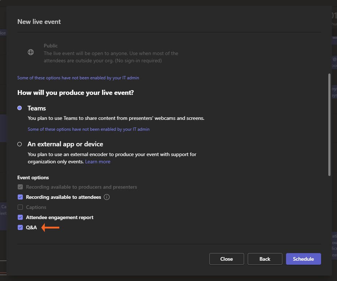Click the IT admin notice under the Teams option
The height and width of the screenshot is (281, 337).
(89, 129)
